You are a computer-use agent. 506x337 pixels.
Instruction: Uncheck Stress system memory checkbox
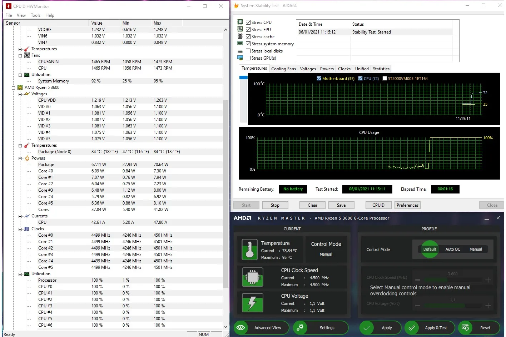point(248,44)
